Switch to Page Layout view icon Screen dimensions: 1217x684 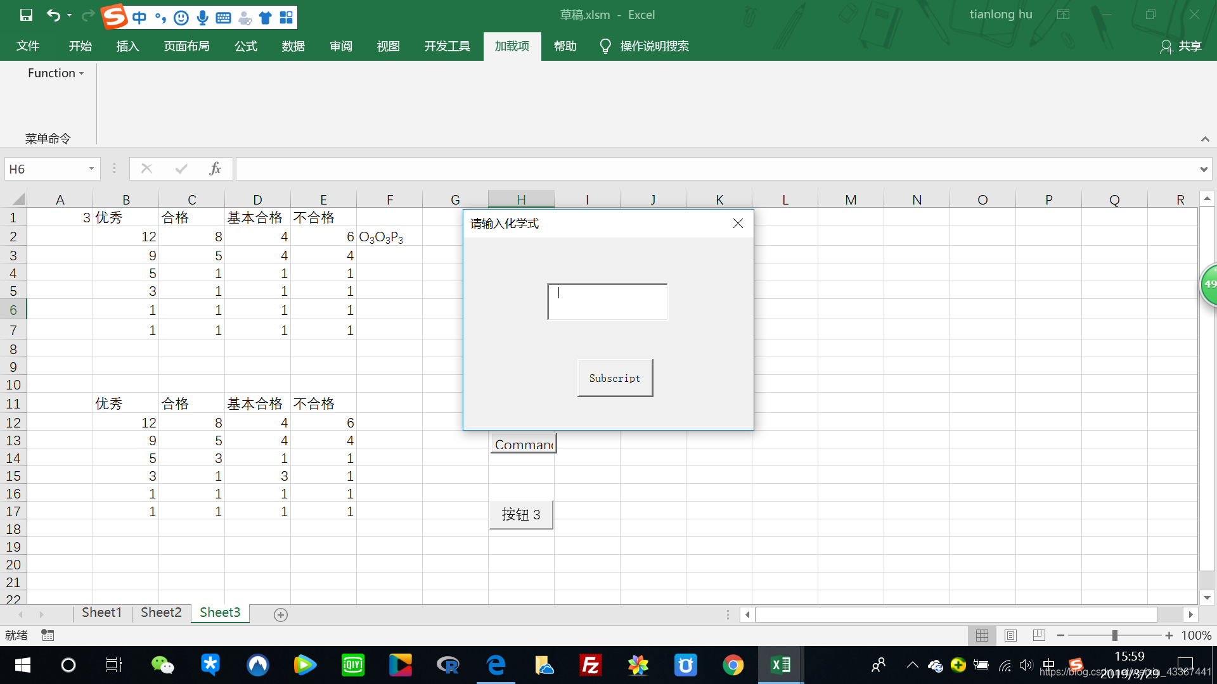[1010, 635]
